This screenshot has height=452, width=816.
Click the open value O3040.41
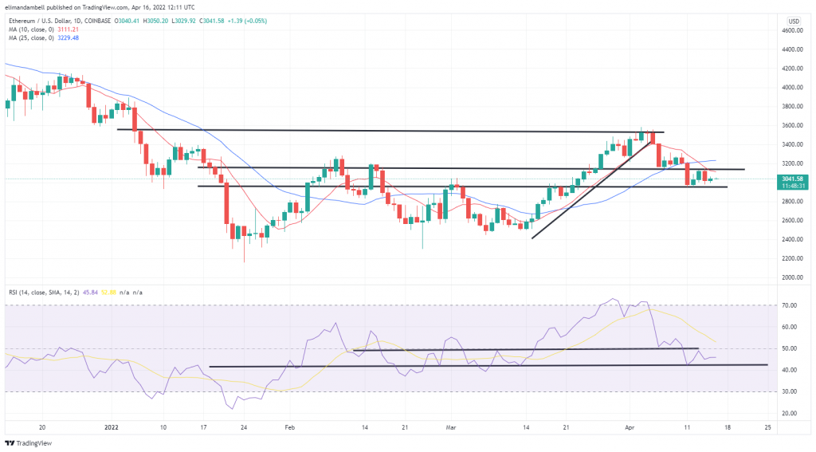click(127, 22)
